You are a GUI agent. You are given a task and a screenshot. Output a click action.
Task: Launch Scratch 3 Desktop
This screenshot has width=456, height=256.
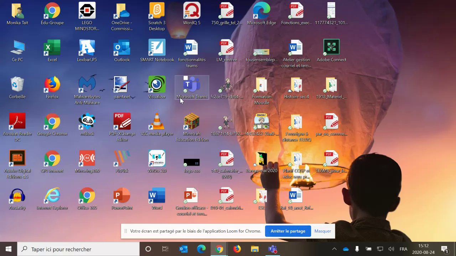tap(157, 17)
